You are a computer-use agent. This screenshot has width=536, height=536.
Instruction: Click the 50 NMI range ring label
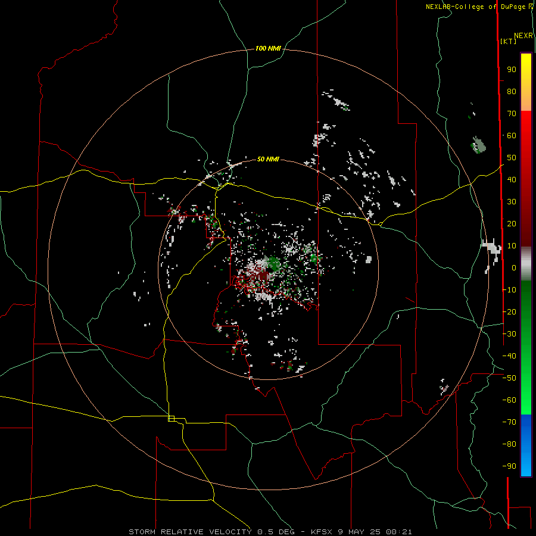click(267, 159)
